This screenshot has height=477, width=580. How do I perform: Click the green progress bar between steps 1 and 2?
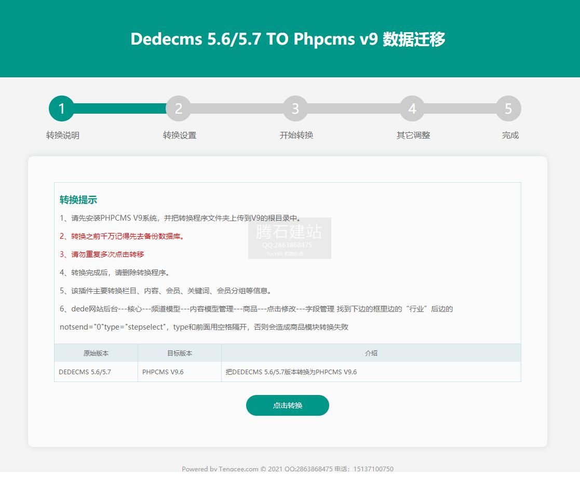coord(120,108)
